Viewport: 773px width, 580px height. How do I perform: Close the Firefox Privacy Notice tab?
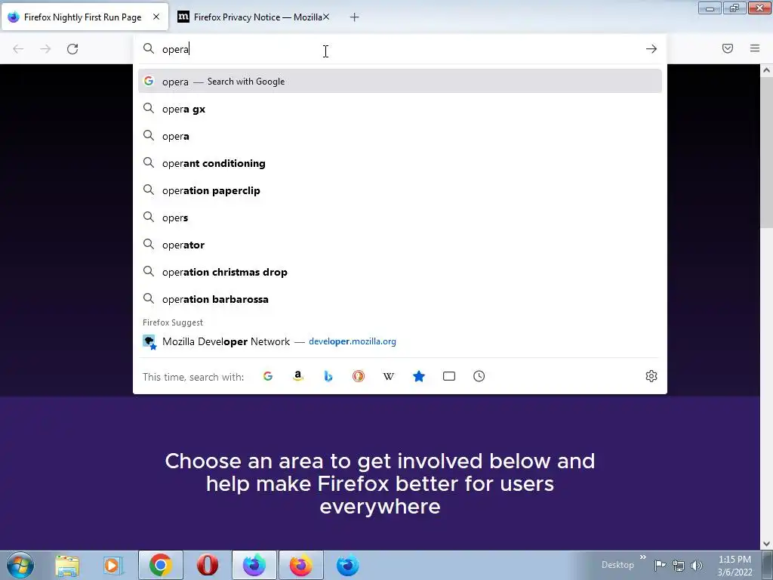[x=326, y=17]
